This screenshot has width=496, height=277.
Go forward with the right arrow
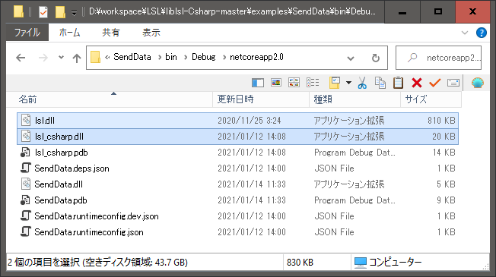click(x=43, y=58)
